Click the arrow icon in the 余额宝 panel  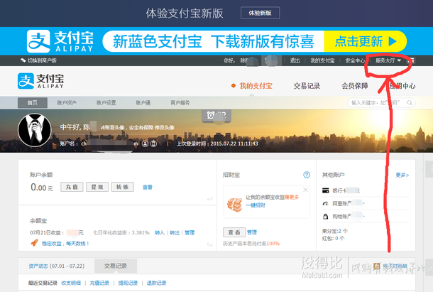coord(210,244)
